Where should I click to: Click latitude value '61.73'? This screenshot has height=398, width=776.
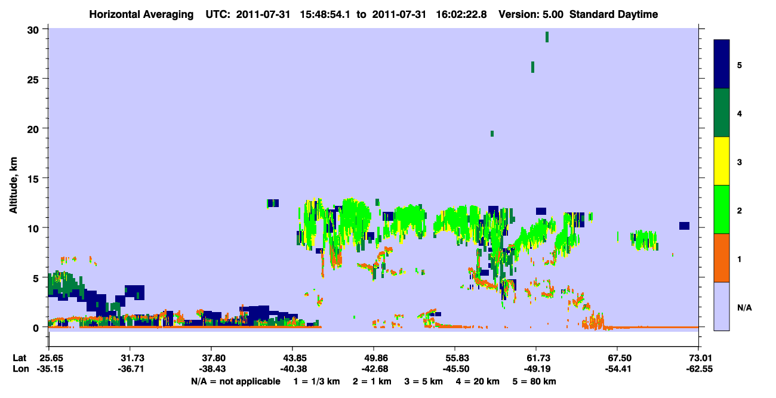click(x=536, y=357)
